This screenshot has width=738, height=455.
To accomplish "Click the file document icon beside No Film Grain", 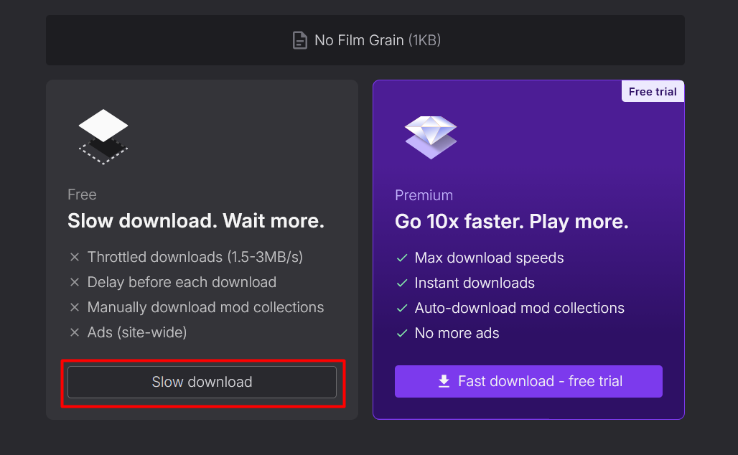I will [299, 40].
